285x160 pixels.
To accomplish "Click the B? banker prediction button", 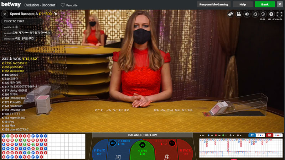I will [269, 135].
